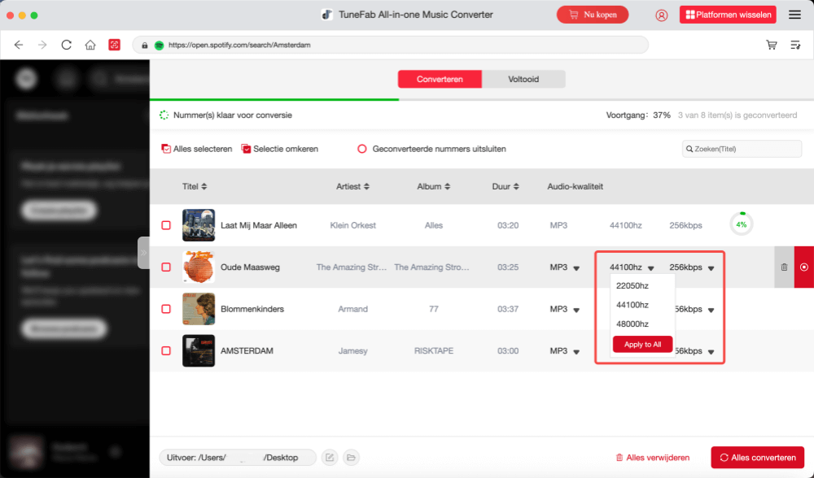Click the edit output path icon
The width and height of the screenshot is (814, 478).
coord(330,458)
